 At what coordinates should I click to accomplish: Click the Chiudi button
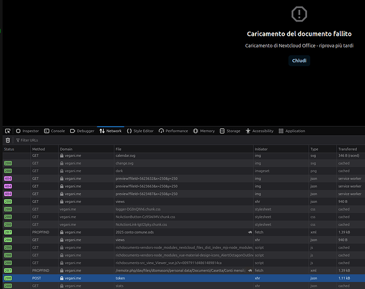tap(299, 61)
